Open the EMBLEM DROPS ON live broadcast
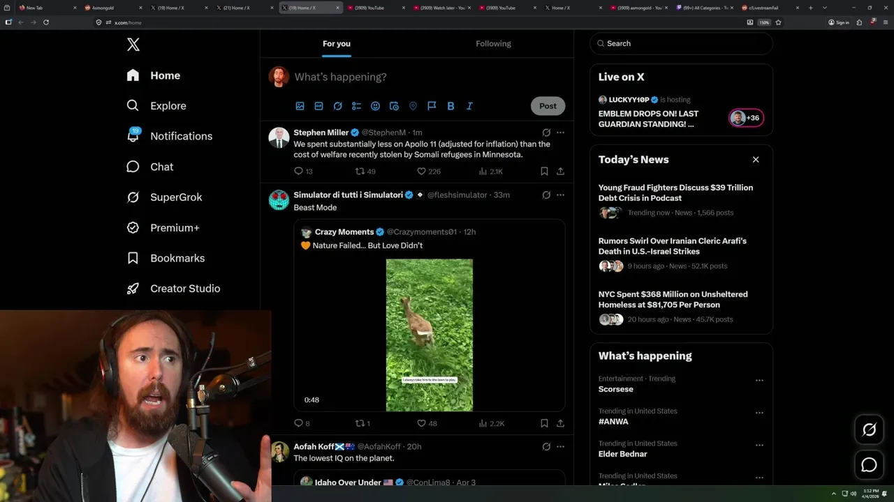Screen dimensions: 894x502 (x=681, y=112)
